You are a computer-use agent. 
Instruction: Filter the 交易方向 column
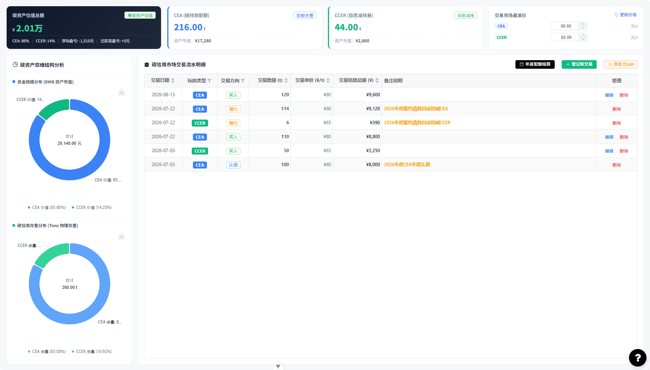click(243, 81)
